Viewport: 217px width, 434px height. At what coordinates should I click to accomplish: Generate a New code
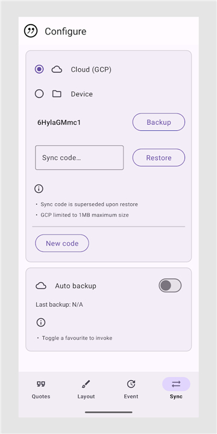(x=62, y=244)
